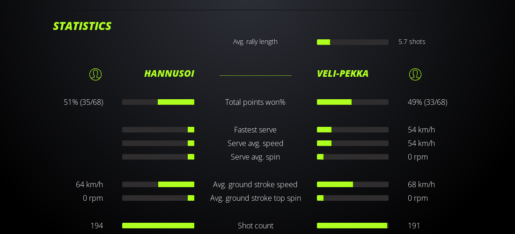
Task: Click the Total points won% label
Action: click(255, 102)
